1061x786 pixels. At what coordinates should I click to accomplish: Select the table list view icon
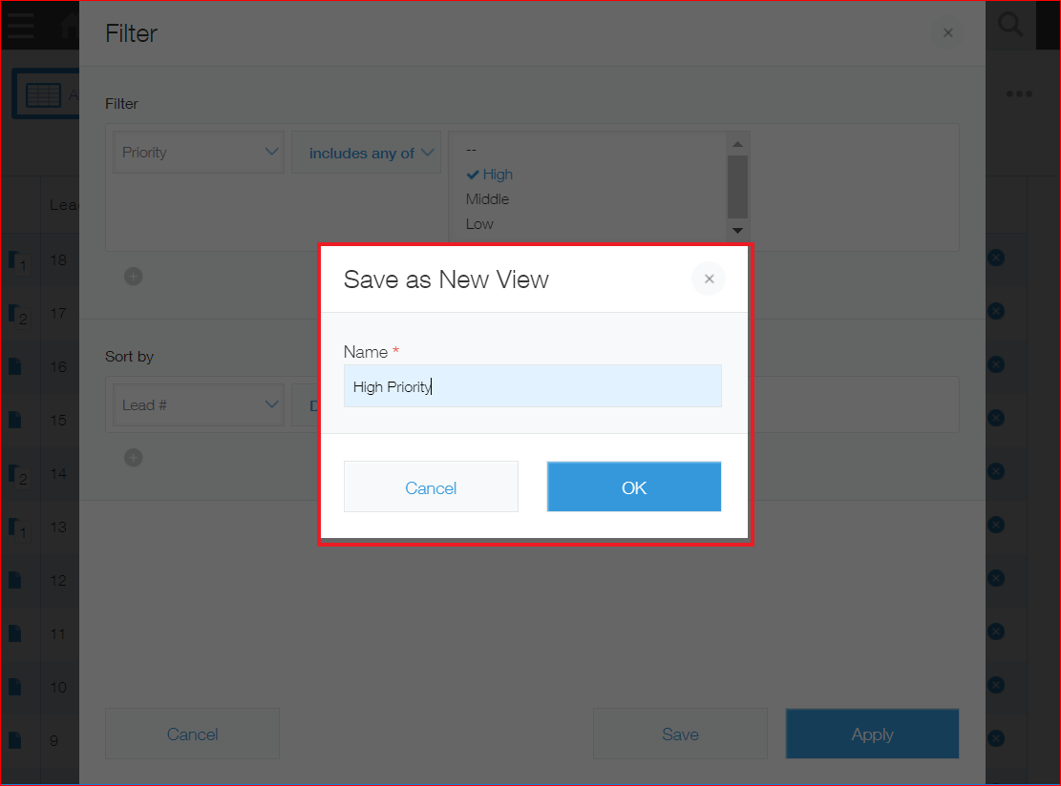pyautogui.click(x=44, y=95)
